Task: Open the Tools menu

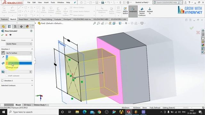Action: pyautogui.click(x=53, y=2)
